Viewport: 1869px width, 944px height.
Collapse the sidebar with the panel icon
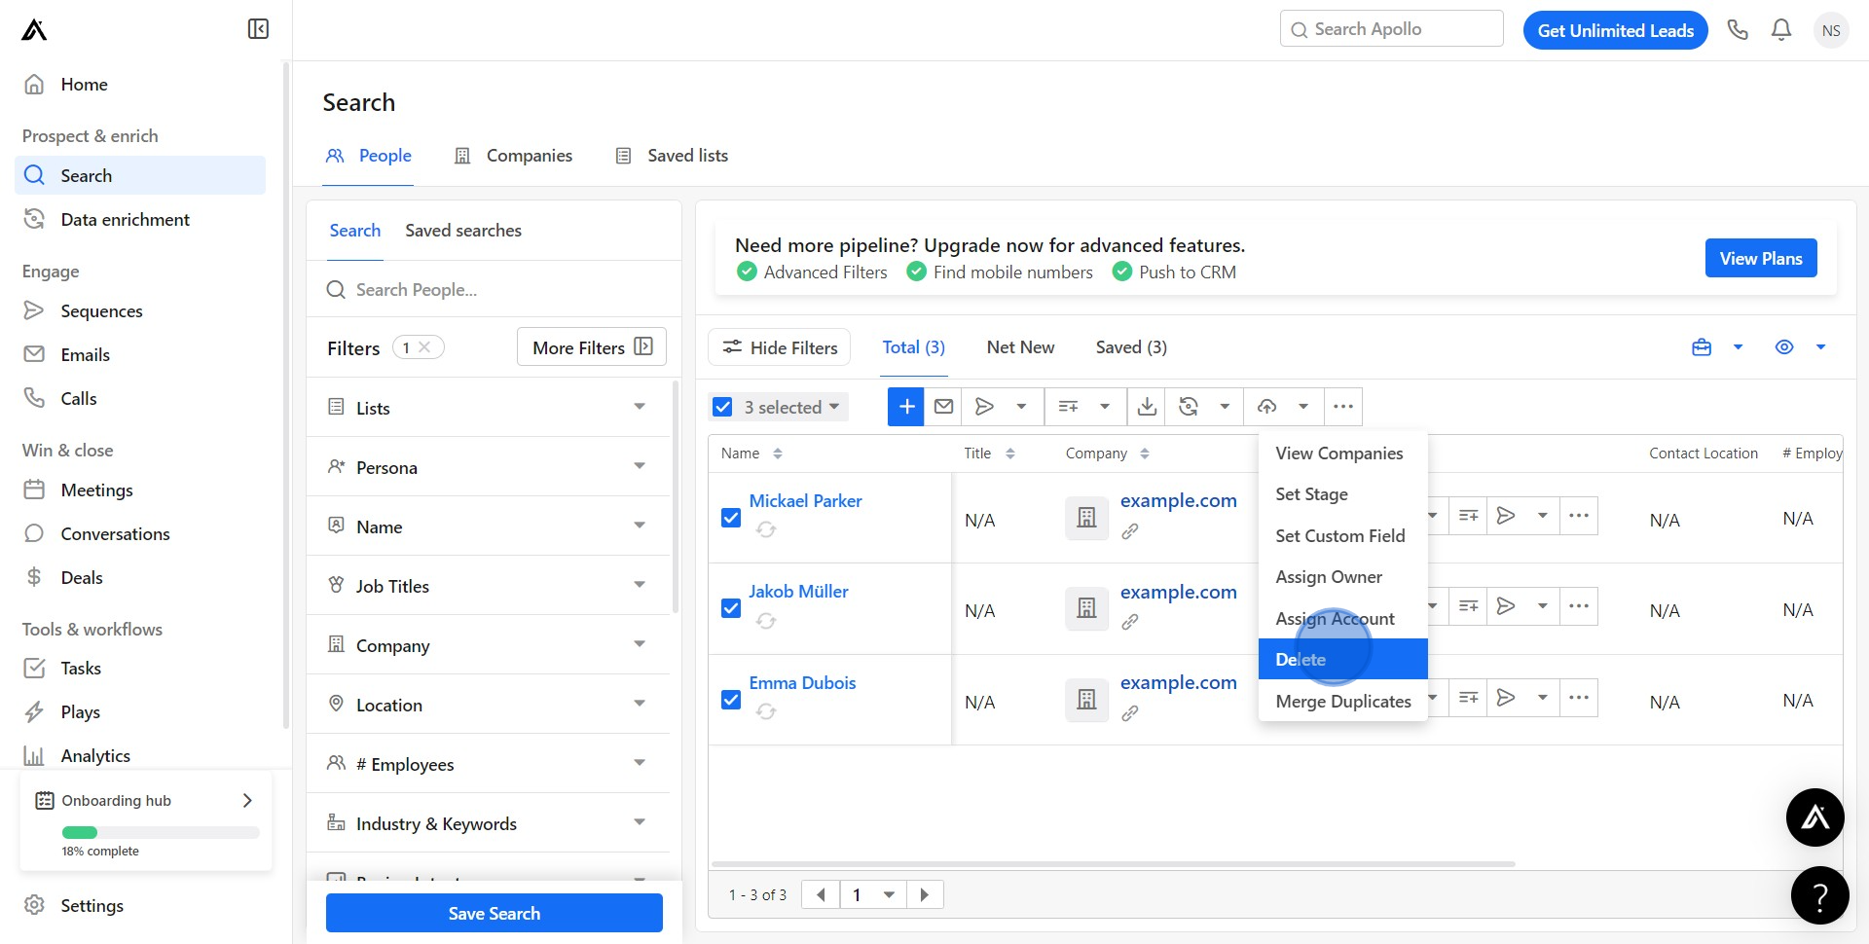click(258, 29)
